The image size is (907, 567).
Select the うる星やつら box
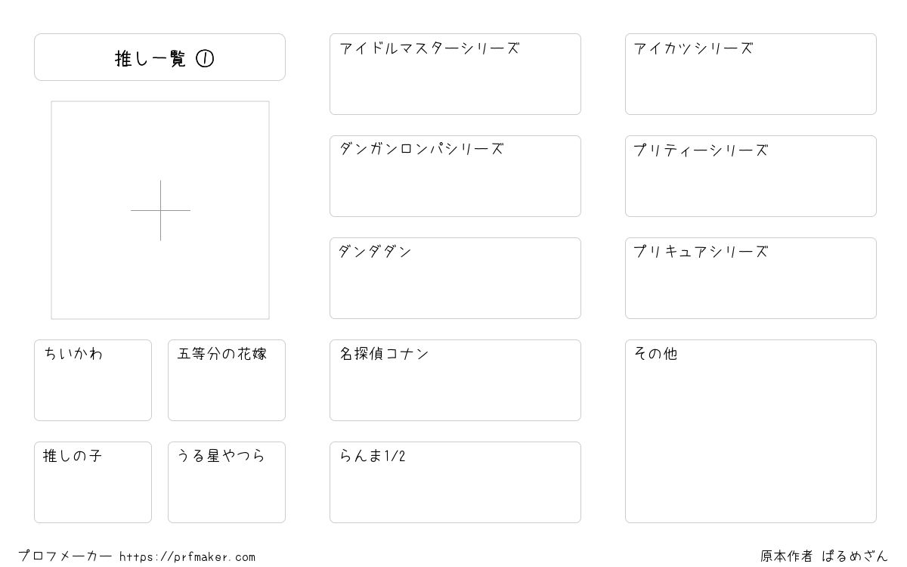227,482
